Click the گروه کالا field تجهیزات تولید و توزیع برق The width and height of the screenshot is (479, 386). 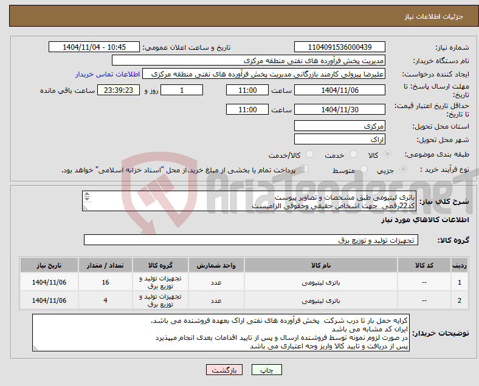coord(251,240)
